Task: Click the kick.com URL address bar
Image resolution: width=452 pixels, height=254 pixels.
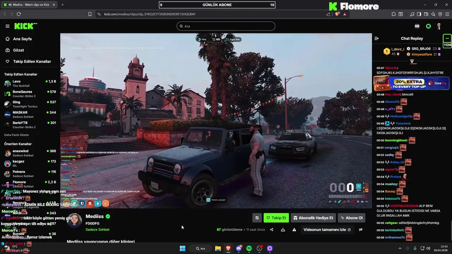Action: coord(150,14)
